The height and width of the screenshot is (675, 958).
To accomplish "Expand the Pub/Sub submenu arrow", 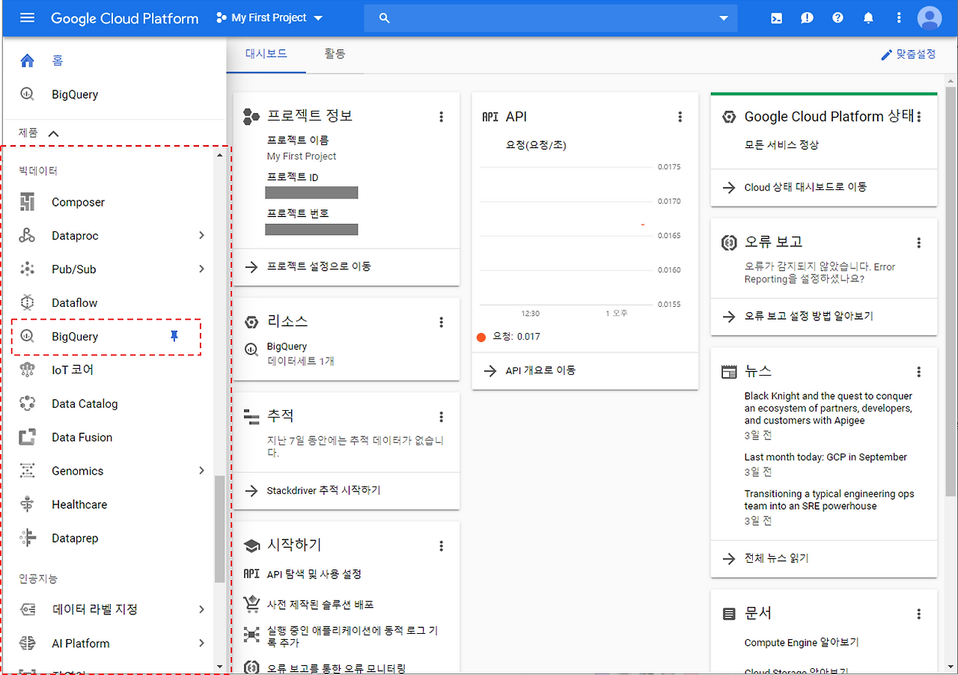I will click(202, 269).
